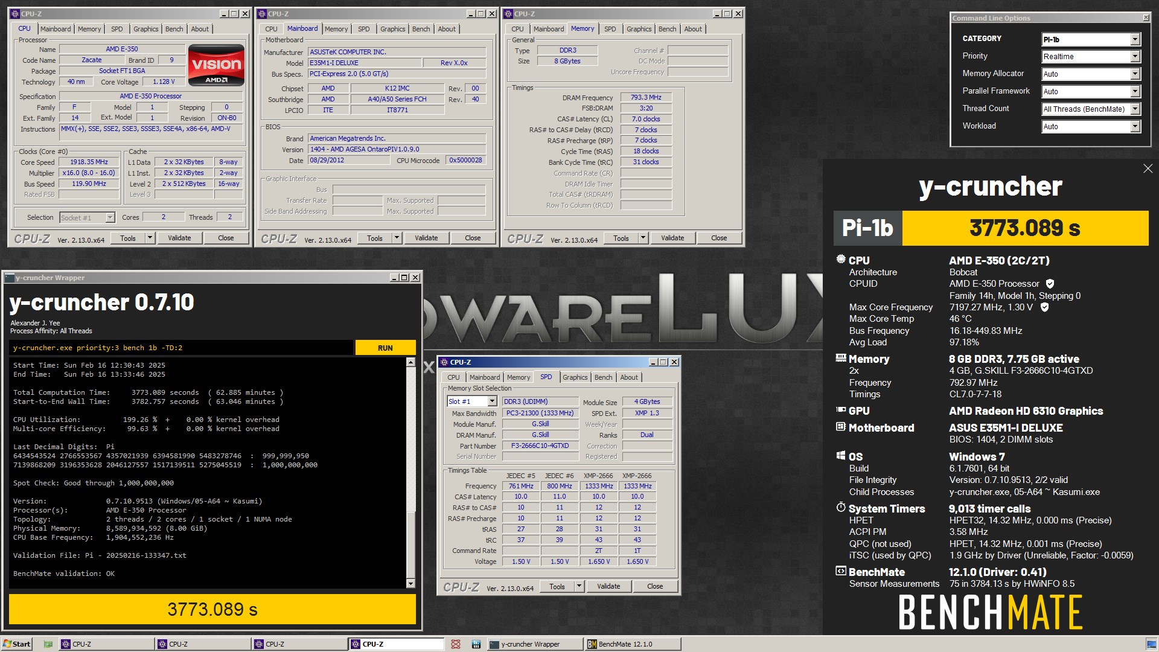Open the Slot #1 dropdown in SPD window
The image size is (1159, 652).
tap(492, 401)
